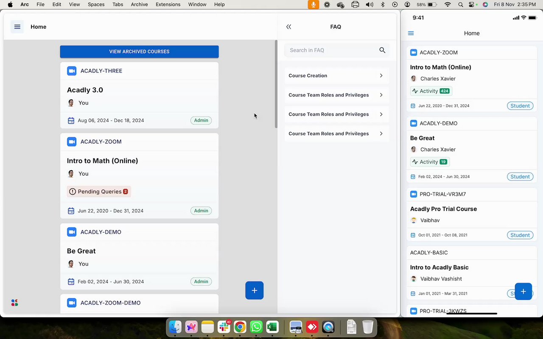543x339 pixels.
Task: Open Finder from the dock
Action: click(x=175, y=327)
